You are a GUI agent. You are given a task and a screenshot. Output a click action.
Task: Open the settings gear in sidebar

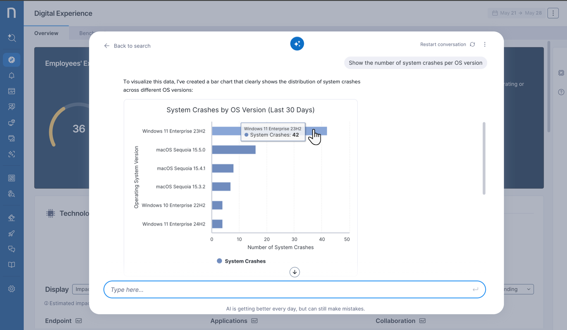point(12,289)
